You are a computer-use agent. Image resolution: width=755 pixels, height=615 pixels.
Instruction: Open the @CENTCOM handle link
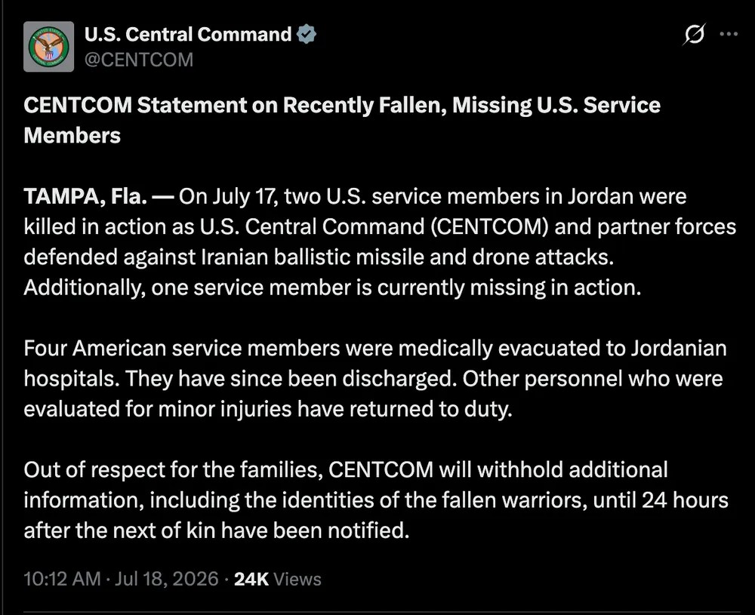tap(139, 60)
